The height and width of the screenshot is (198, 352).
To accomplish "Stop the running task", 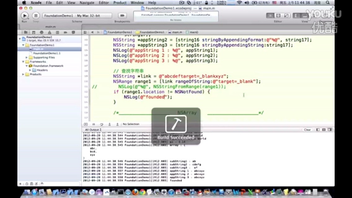I will click(x=36, y=16).
